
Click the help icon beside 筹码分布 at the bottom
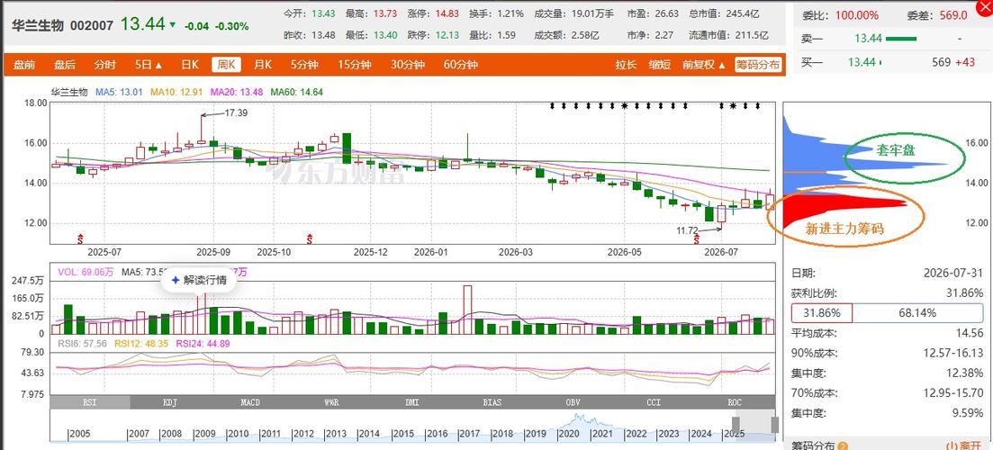[x=843, y=446]
